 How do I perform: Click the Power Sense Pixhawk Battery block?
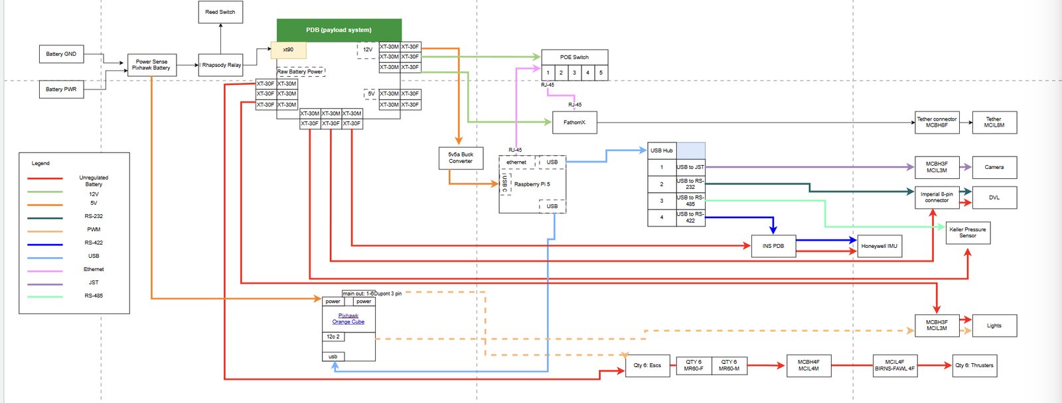[x=152, y=65]
